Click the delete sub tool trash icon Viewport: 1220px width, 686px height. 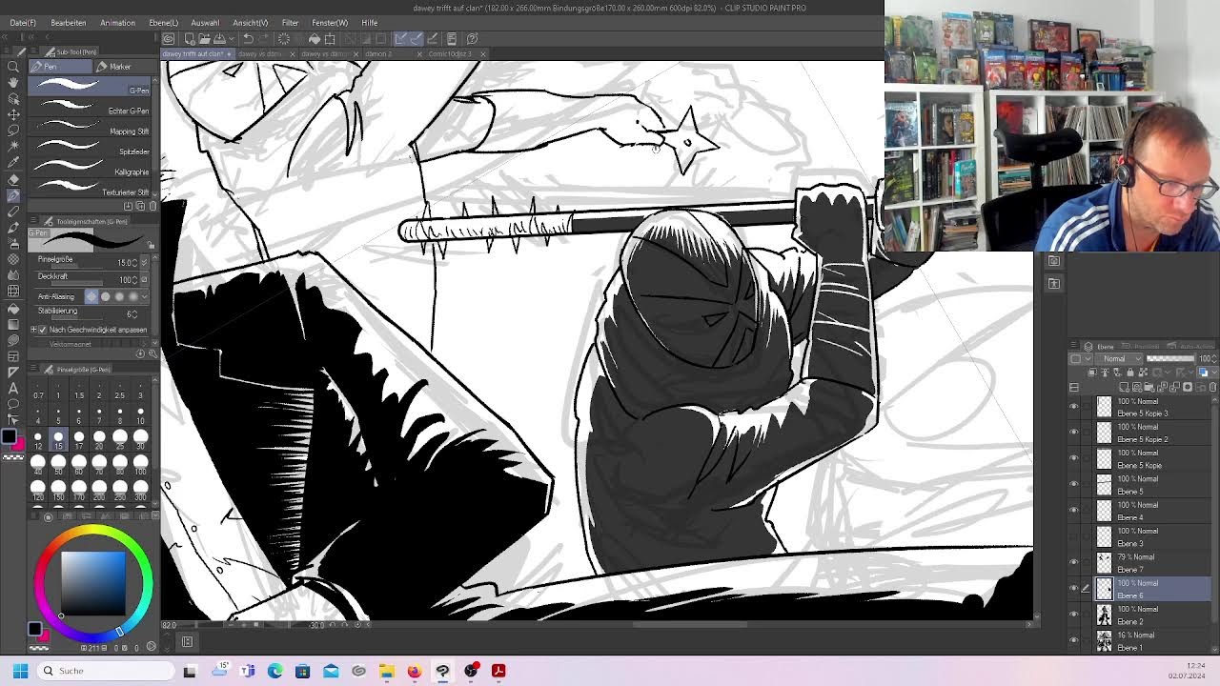click(152, 206)
